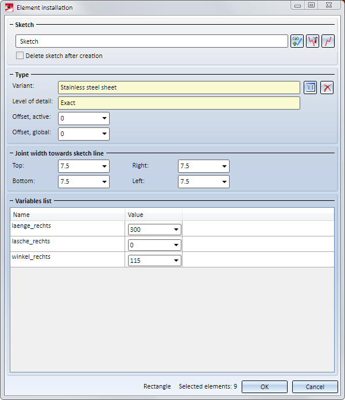Image resolution: width=345 pixels, height=400 pixels.
Task: Click the Cancel button
Action: (315, 387)
